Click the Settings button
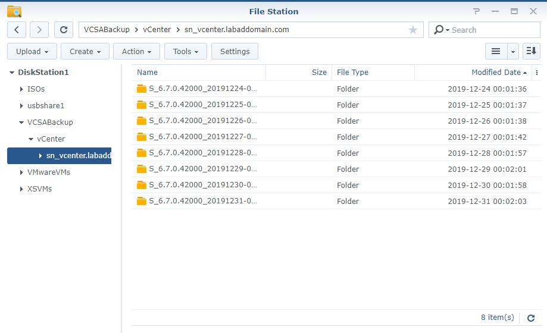Screen dimensions: 547x333 [235, 52]
